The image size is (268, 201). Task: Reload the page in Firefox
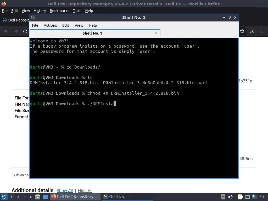[x=25, y=31]
